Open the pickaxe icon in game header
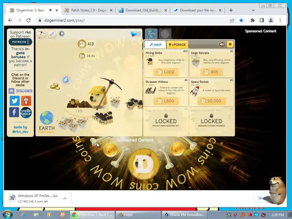The image size is (292, 219). [41, 34]
